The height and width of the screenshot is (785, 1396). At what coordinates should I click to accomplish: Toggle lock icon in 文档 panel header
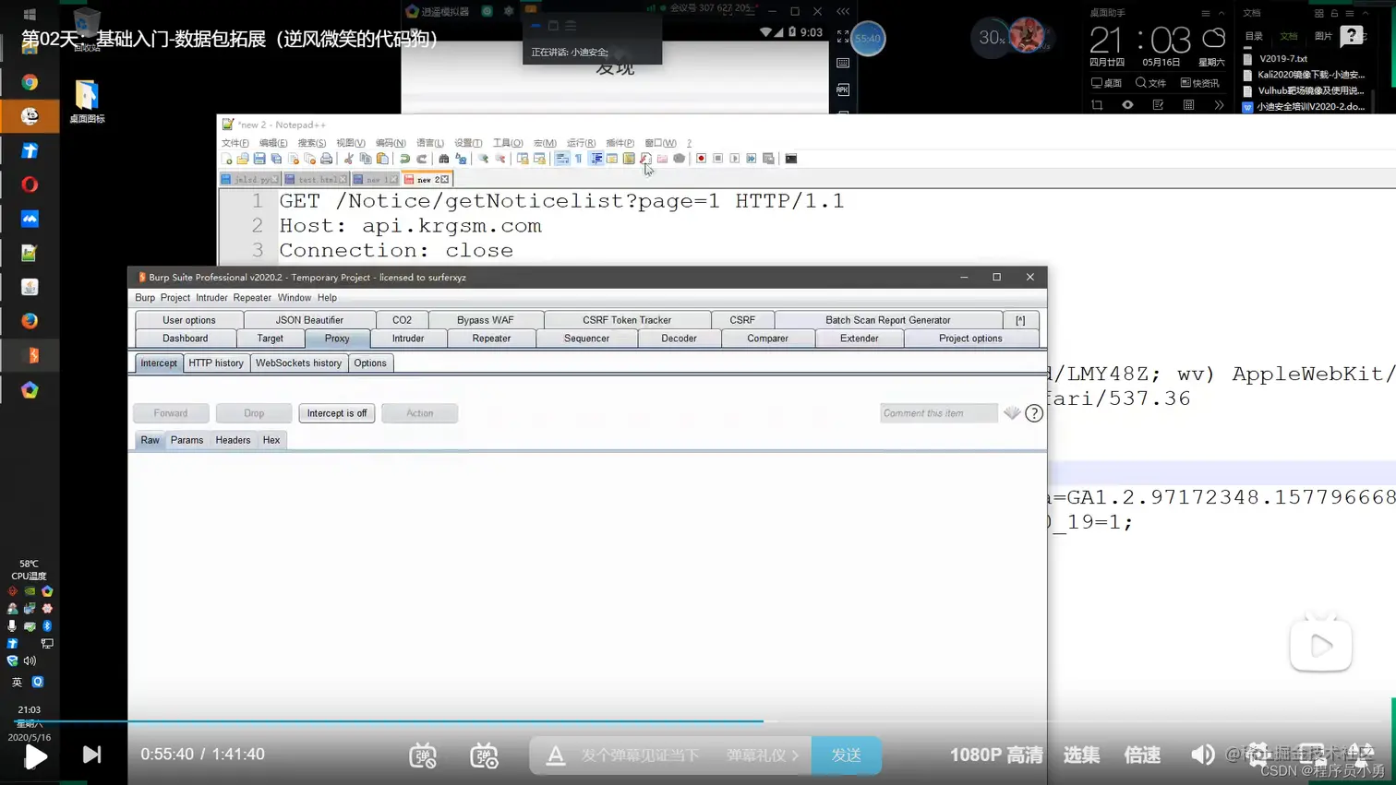(1334, 14)
